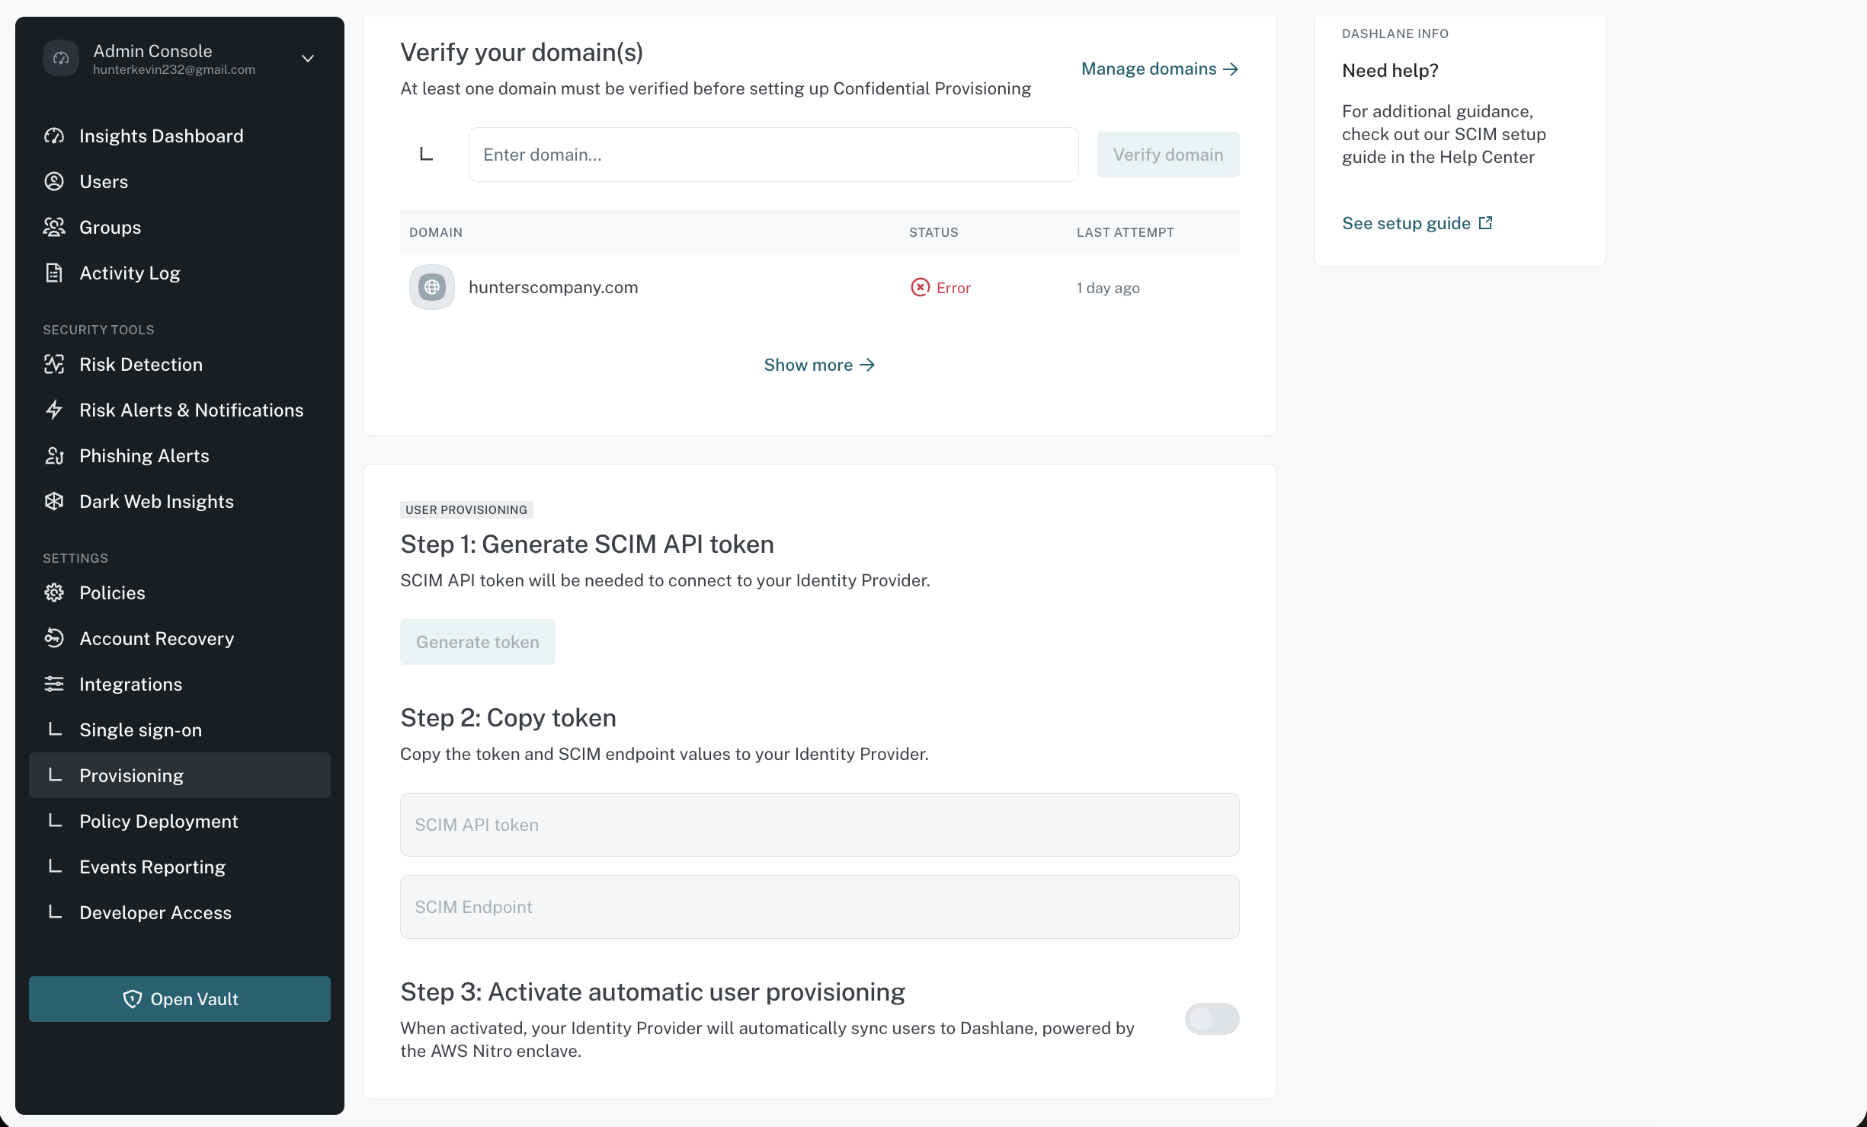Click the Risk Alerts lightning icon

pos(54,410)
